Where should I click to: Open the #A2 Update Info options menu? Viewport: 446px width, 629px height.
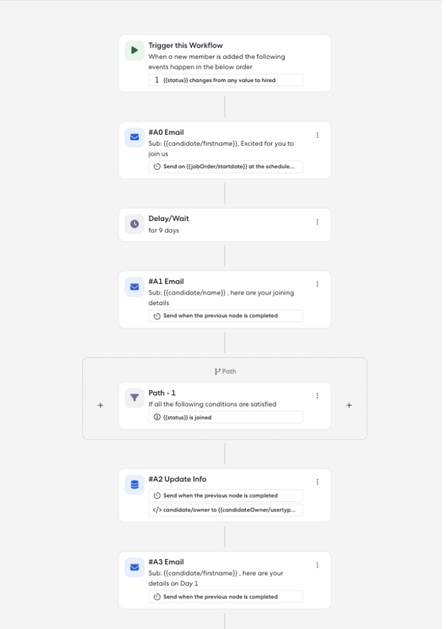tap(317, 482)
